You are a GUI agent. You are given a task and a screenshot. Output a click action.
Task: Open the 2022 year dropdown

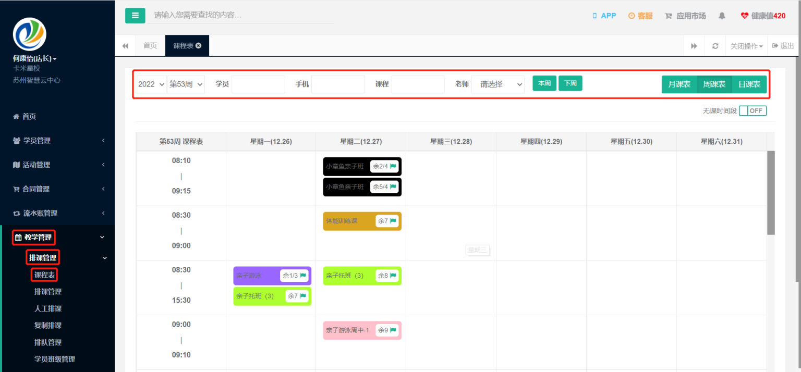151,84
